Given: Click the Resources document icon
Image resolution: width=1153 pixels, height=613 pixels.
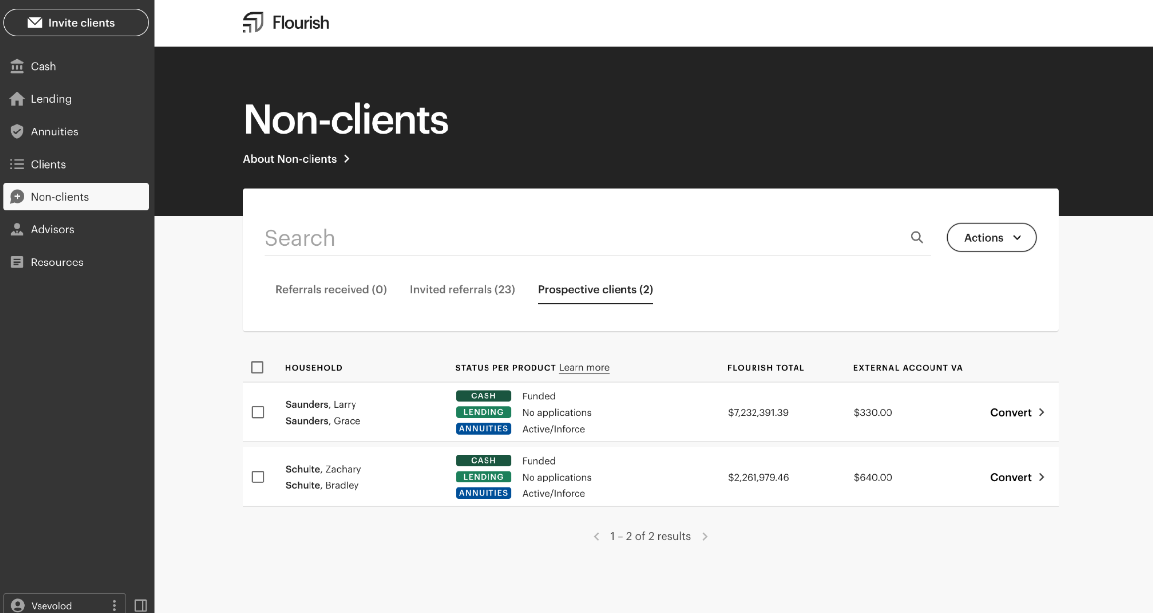Looking at the screenshot, I should pyautogui.click(x=17, y=262).
